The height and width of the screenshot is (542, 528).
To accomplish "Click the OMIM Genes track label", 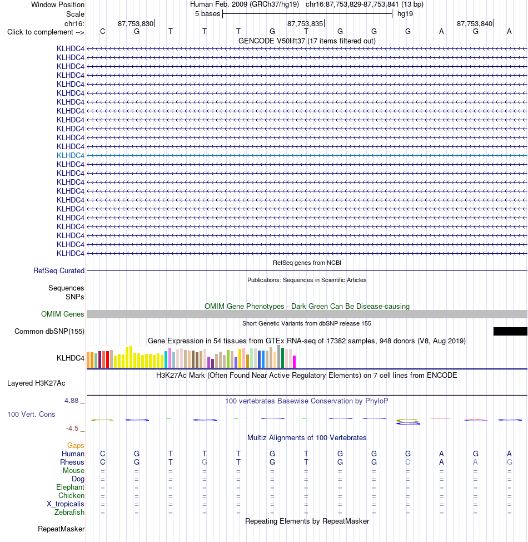I will (x=62, y=314).
